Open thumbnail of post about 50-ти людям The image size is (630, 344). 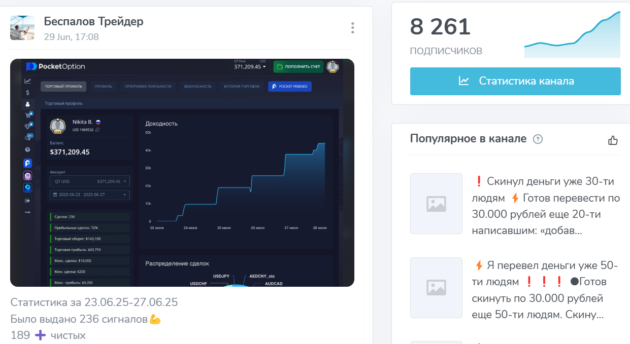click(436, 288)
